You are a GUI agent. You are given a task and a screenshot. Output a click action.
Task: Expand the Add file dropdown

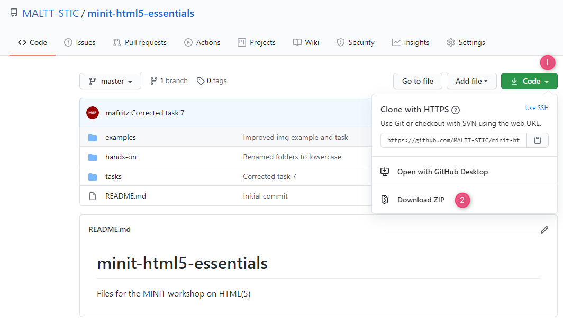tap(471, 81)
